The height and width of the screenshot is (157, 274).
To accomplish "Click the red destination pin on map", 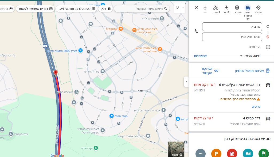I will (x=56, y=73).
